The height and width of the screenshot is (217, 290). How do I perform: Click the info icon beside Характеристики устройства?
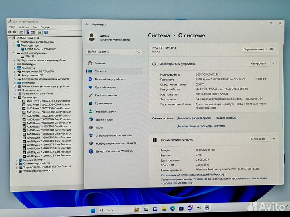154,64
